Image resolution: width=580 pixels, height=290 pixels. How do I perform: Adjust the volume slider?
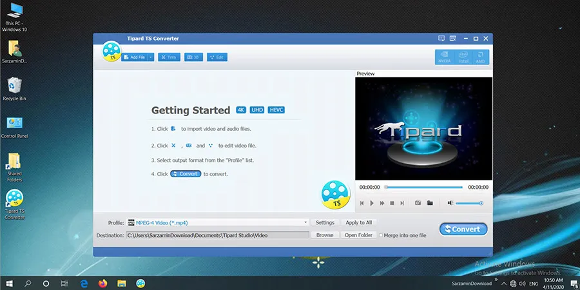click(x=469, y=203)
